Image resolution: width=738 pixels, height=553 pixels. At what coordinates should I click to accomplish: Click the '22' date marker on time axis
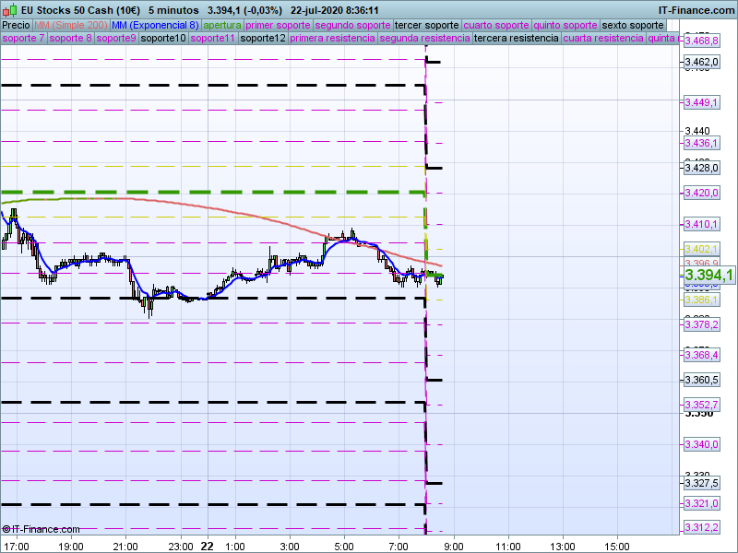(207, 546)
